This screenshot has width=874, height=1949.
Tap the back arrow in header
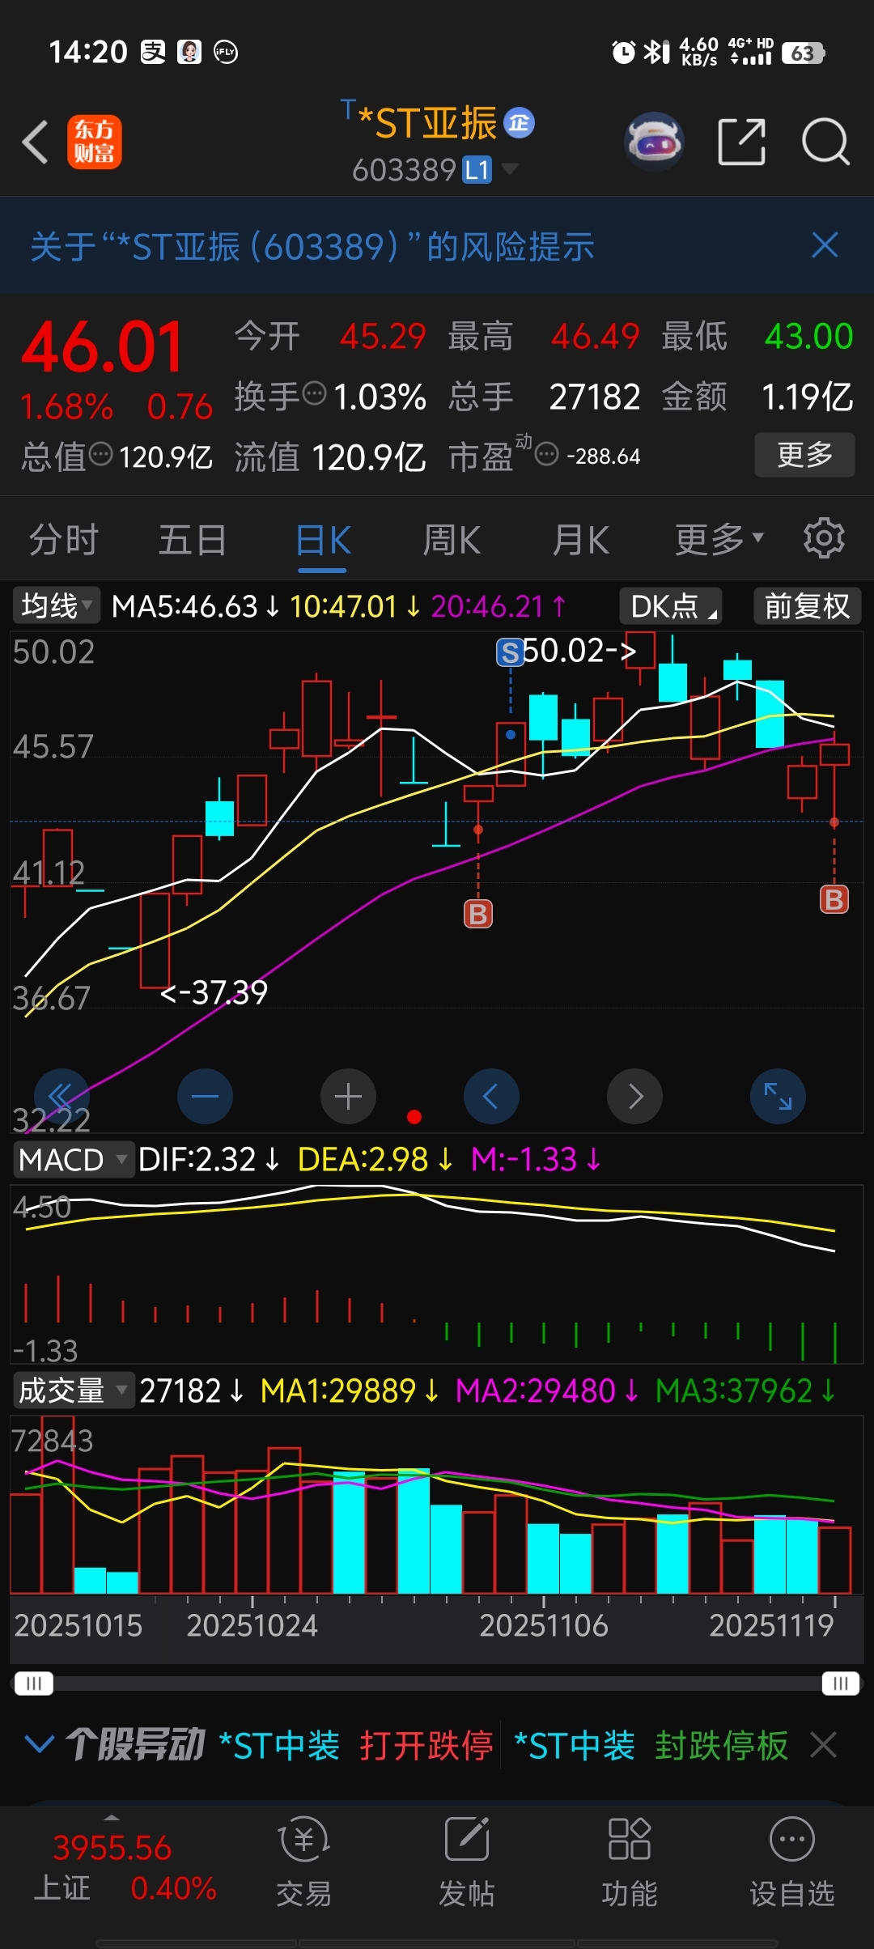point(35,142)
